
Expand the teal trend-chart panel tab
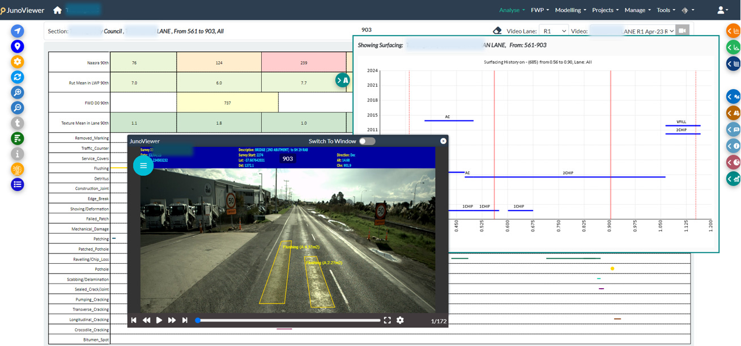734,179
